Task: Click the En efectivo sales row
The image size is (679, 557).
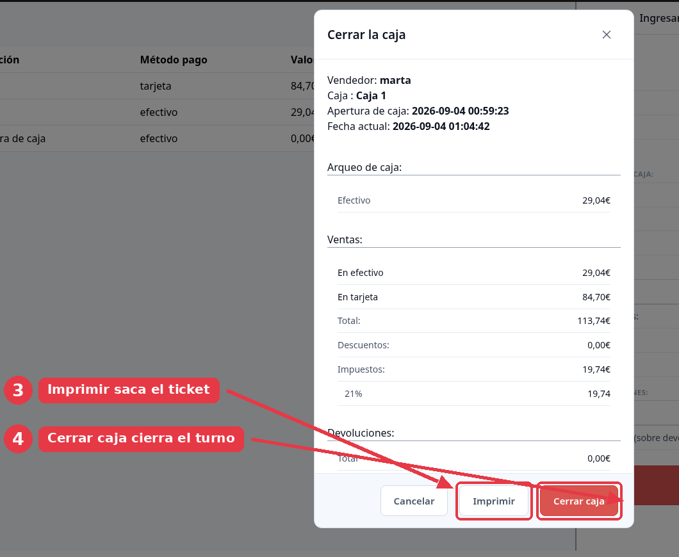Action: coord(474,273)
